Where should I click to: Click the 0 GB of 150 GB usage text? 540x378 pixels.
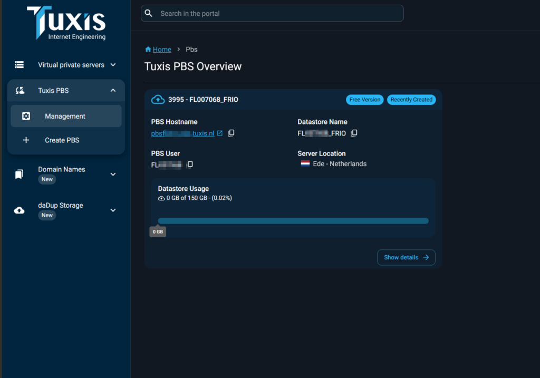(199, 198)
